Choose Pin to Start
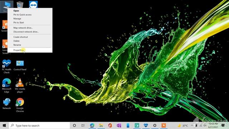Image resolution: width=229 pixels, height=129 pixels. (x=30, y=23)
